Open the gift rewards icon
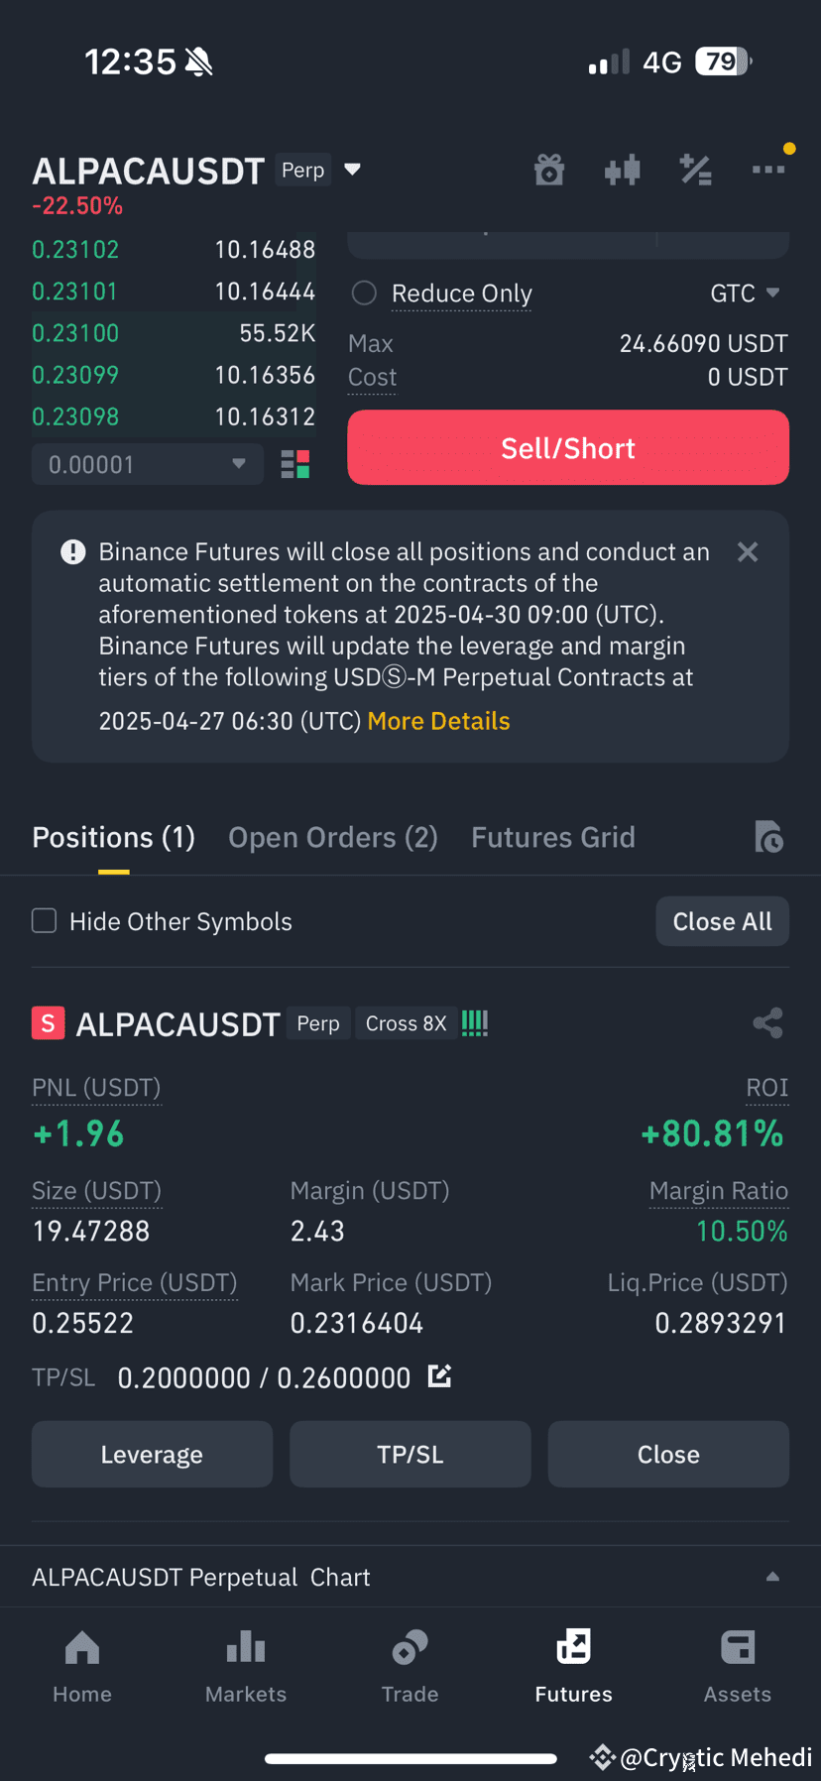The image size is (821, 1781). point(549,171)
